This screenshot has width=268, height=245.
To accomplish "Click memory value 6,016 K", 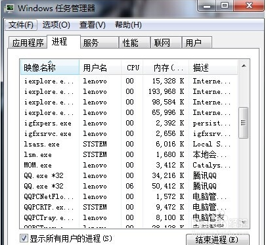I will coord(169,144).
